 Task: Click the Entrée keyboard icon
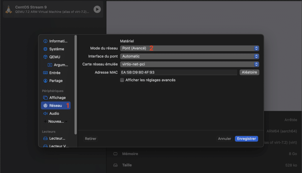point(45,73)
